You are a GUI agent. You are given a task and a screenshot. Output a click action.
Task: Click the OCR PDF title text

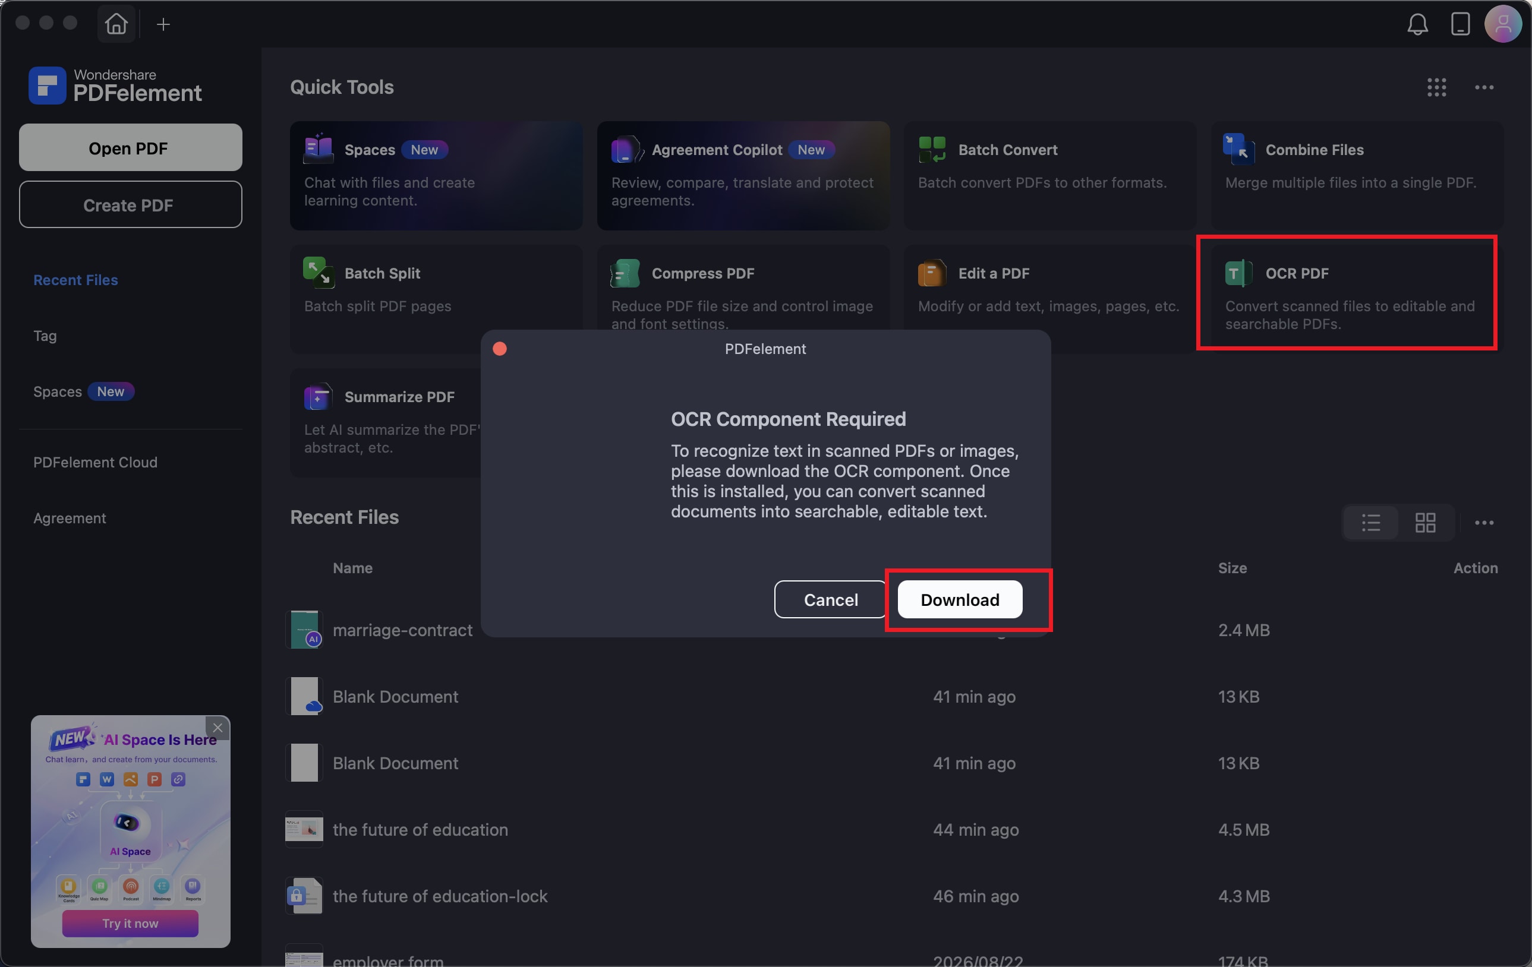tap(1297, 273)
